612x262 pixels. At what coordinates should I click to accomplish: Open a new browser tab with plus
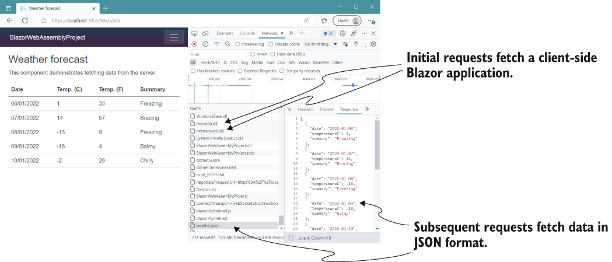pyautogui.click(x=106, y=8)
